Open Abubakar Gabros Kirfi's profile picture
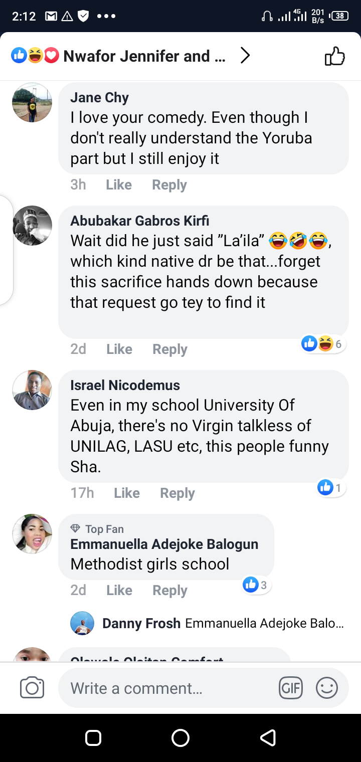Screen dimensions: 361x762 (x=32, y=226)
